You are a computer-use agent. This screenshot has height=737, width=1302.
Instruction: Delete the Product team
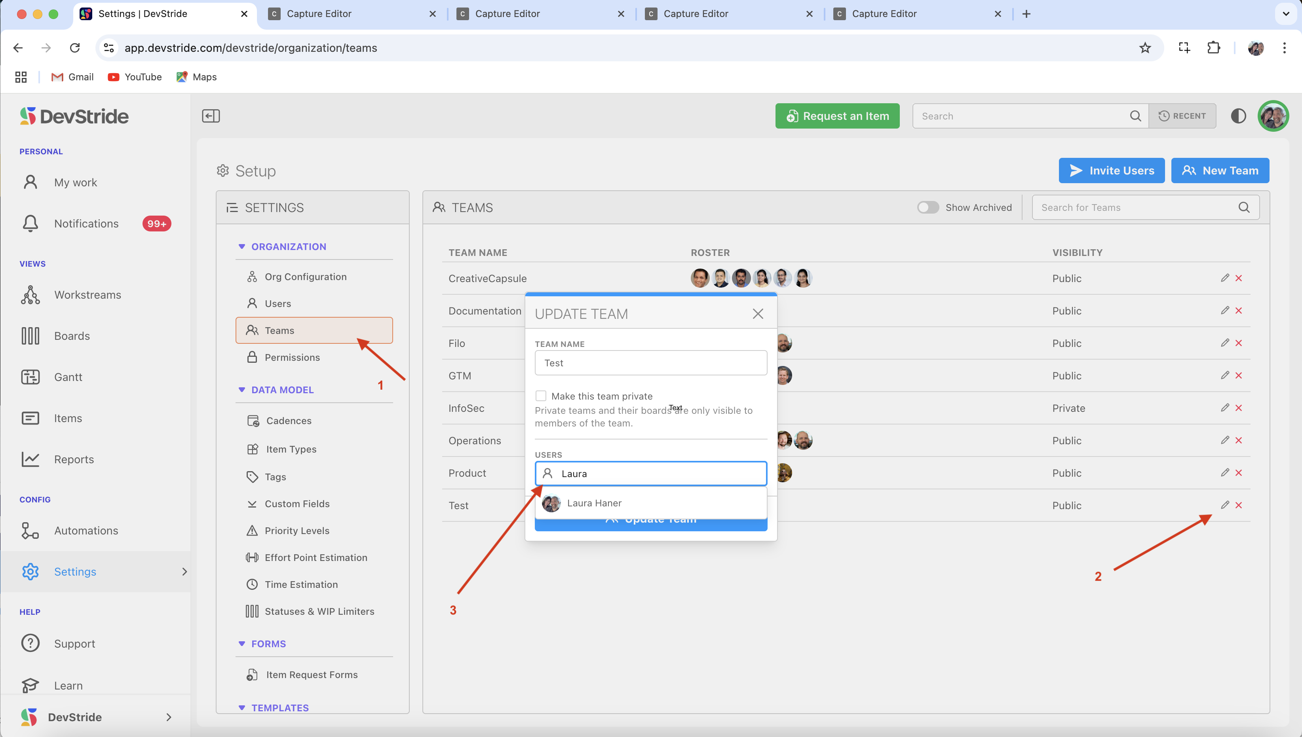(x=1239, y=472)
